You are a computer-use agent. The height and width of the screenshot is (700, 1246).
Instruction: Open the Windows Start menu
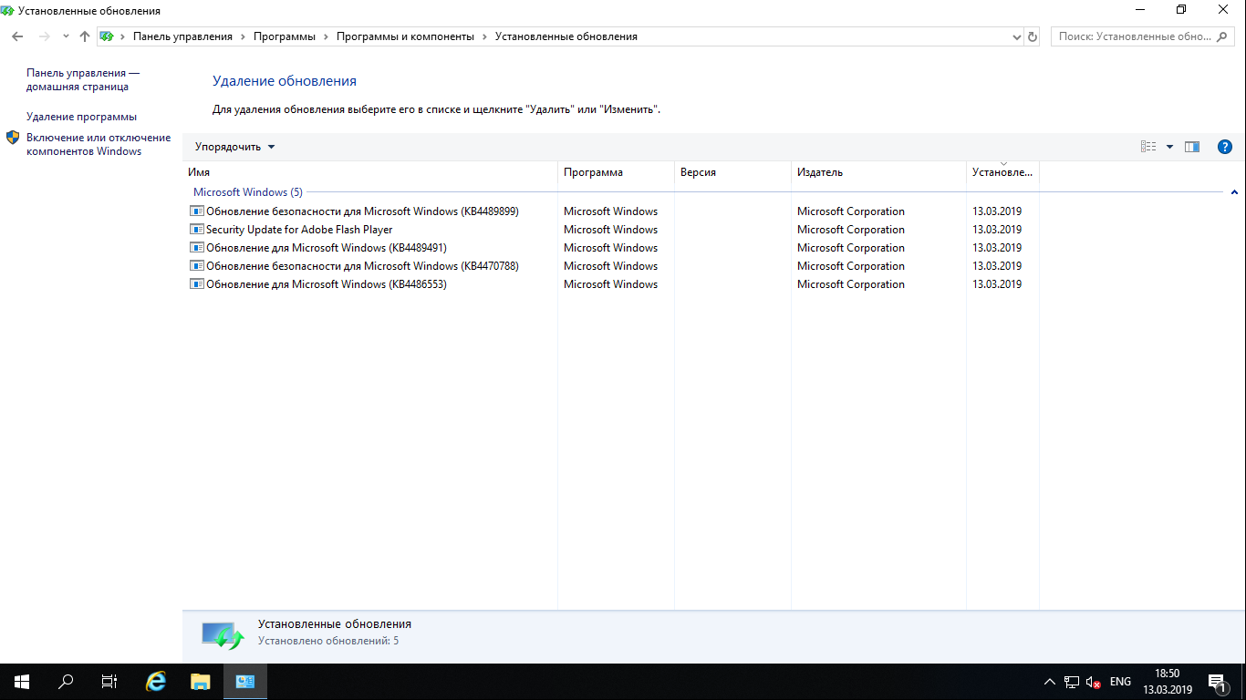[22, 682]
